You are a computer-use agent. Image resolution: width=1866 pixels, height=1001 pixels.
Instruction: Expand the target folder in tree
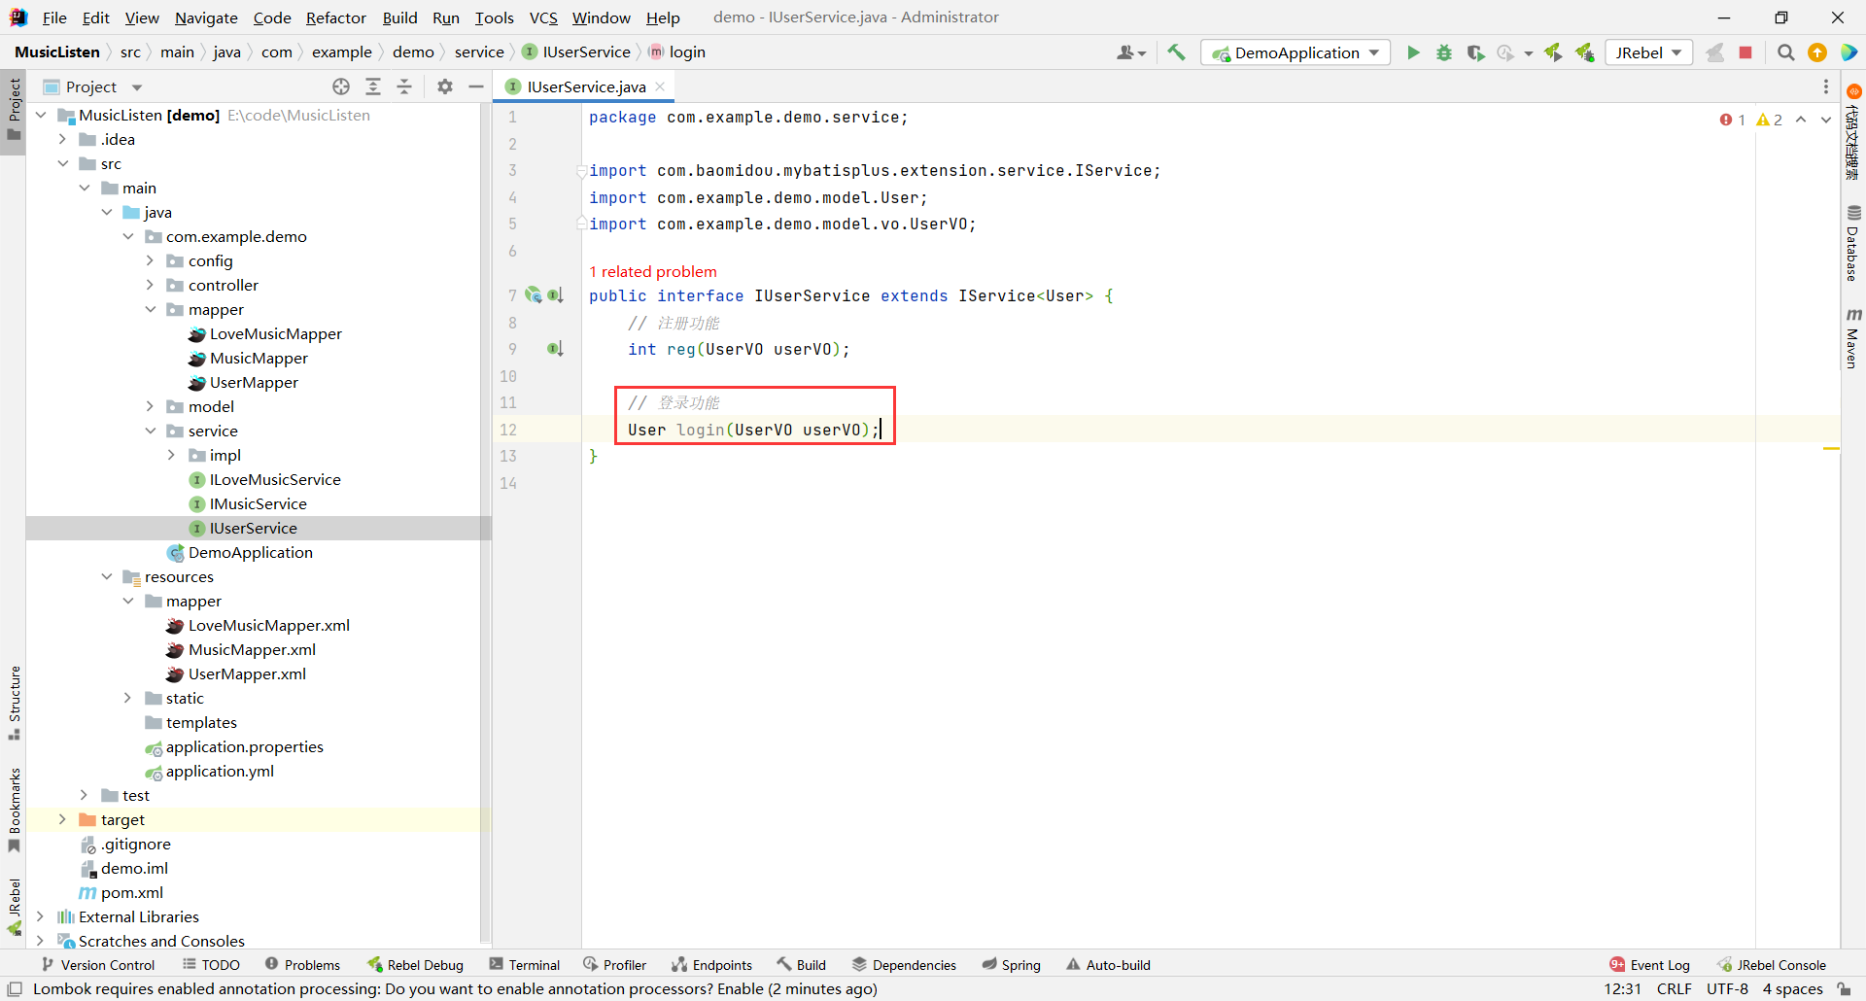(x=62, y=819)
